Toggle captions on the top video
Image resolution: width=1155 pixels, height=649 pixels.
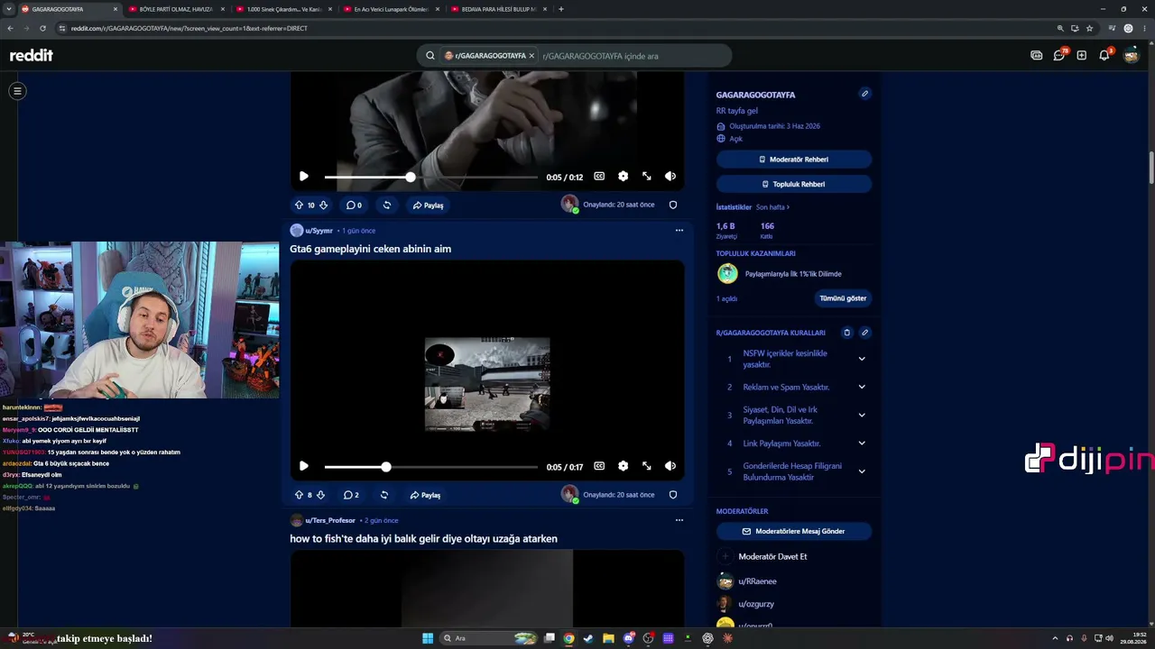[599, 176]
